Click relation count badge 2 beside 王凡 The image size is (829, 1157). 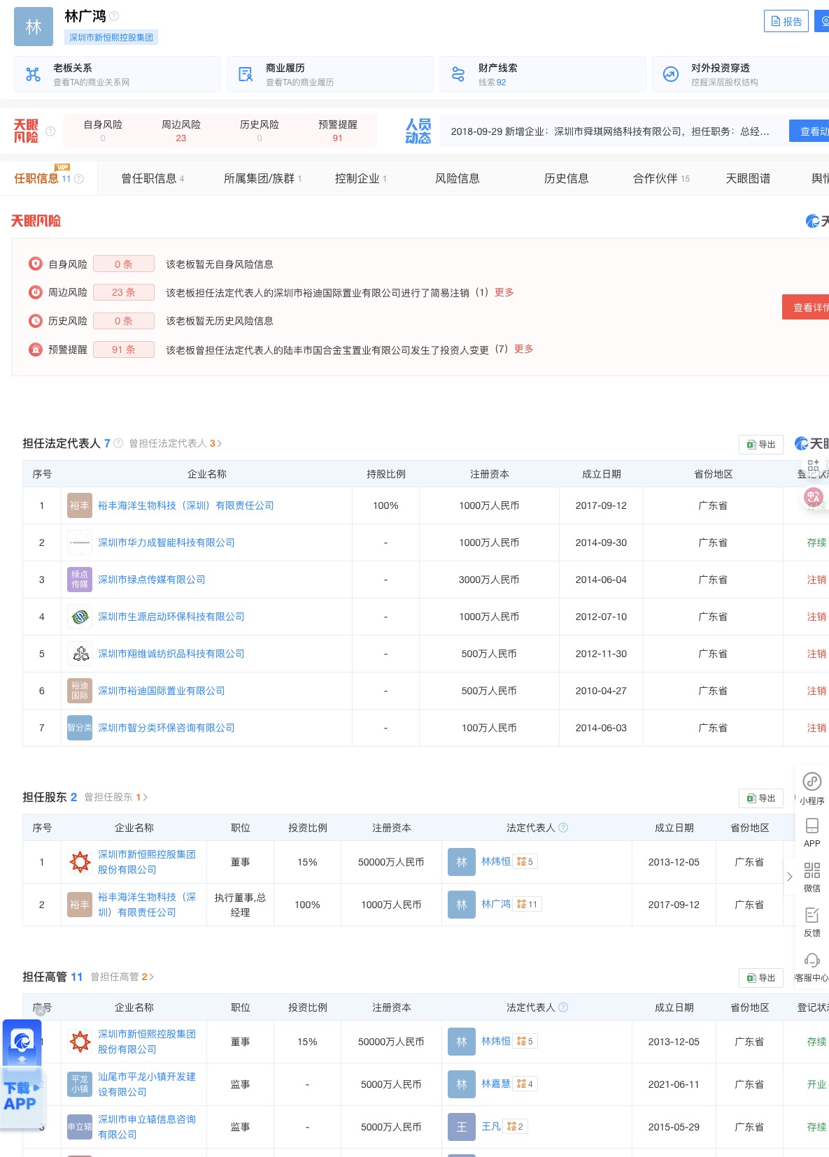click(x=516, y=1127)
